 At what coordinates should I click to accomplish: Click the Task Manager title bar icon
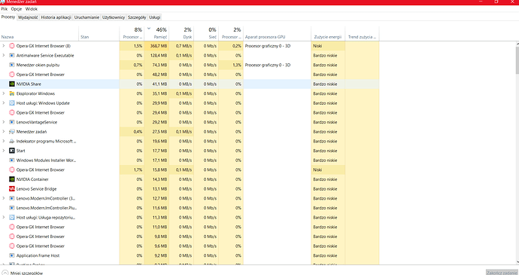(3, 2)
